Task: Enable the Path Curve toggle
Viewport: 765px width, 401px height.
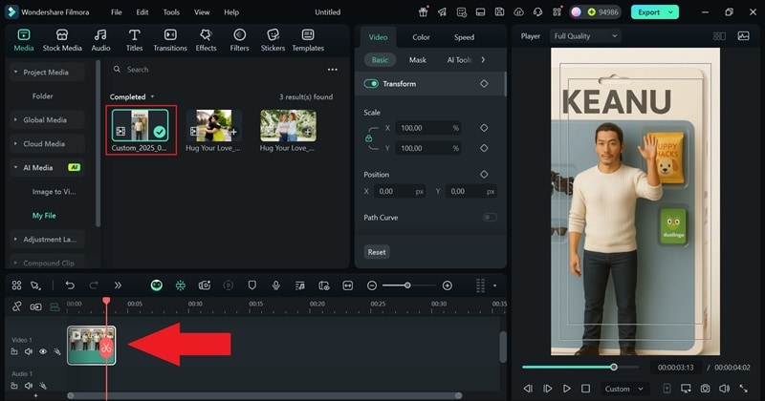Action: tap(490, 218)
